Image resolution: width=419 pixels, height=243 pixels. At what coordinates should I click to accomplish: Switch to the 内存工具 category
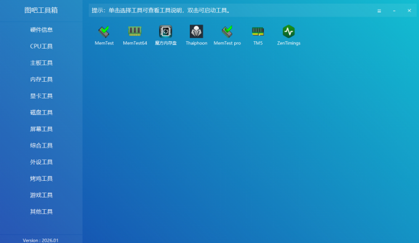point(41,79)
